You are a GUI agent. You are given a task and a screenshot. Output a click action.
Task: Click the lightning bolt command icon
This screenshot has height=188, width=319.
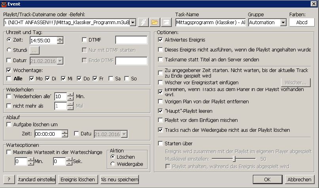coord(144,23)
